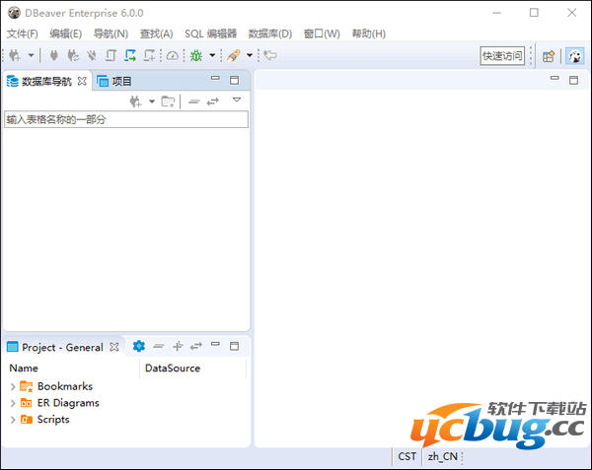Select the ER Diagrams folder
Image resolution: width=592 pixels, height=470 pixels.
(59, 403)
